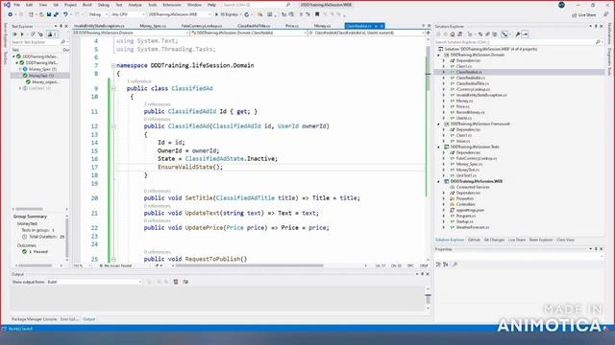
Task: Open the File menu
Action: [17, 5]
